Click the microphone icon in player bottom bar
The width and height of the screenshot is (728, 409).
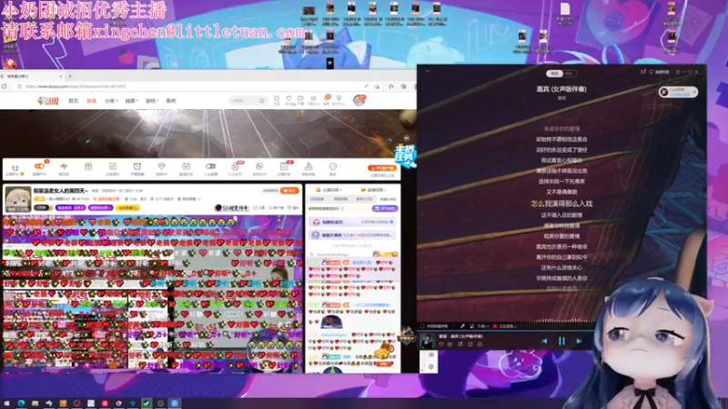point(462,326)
